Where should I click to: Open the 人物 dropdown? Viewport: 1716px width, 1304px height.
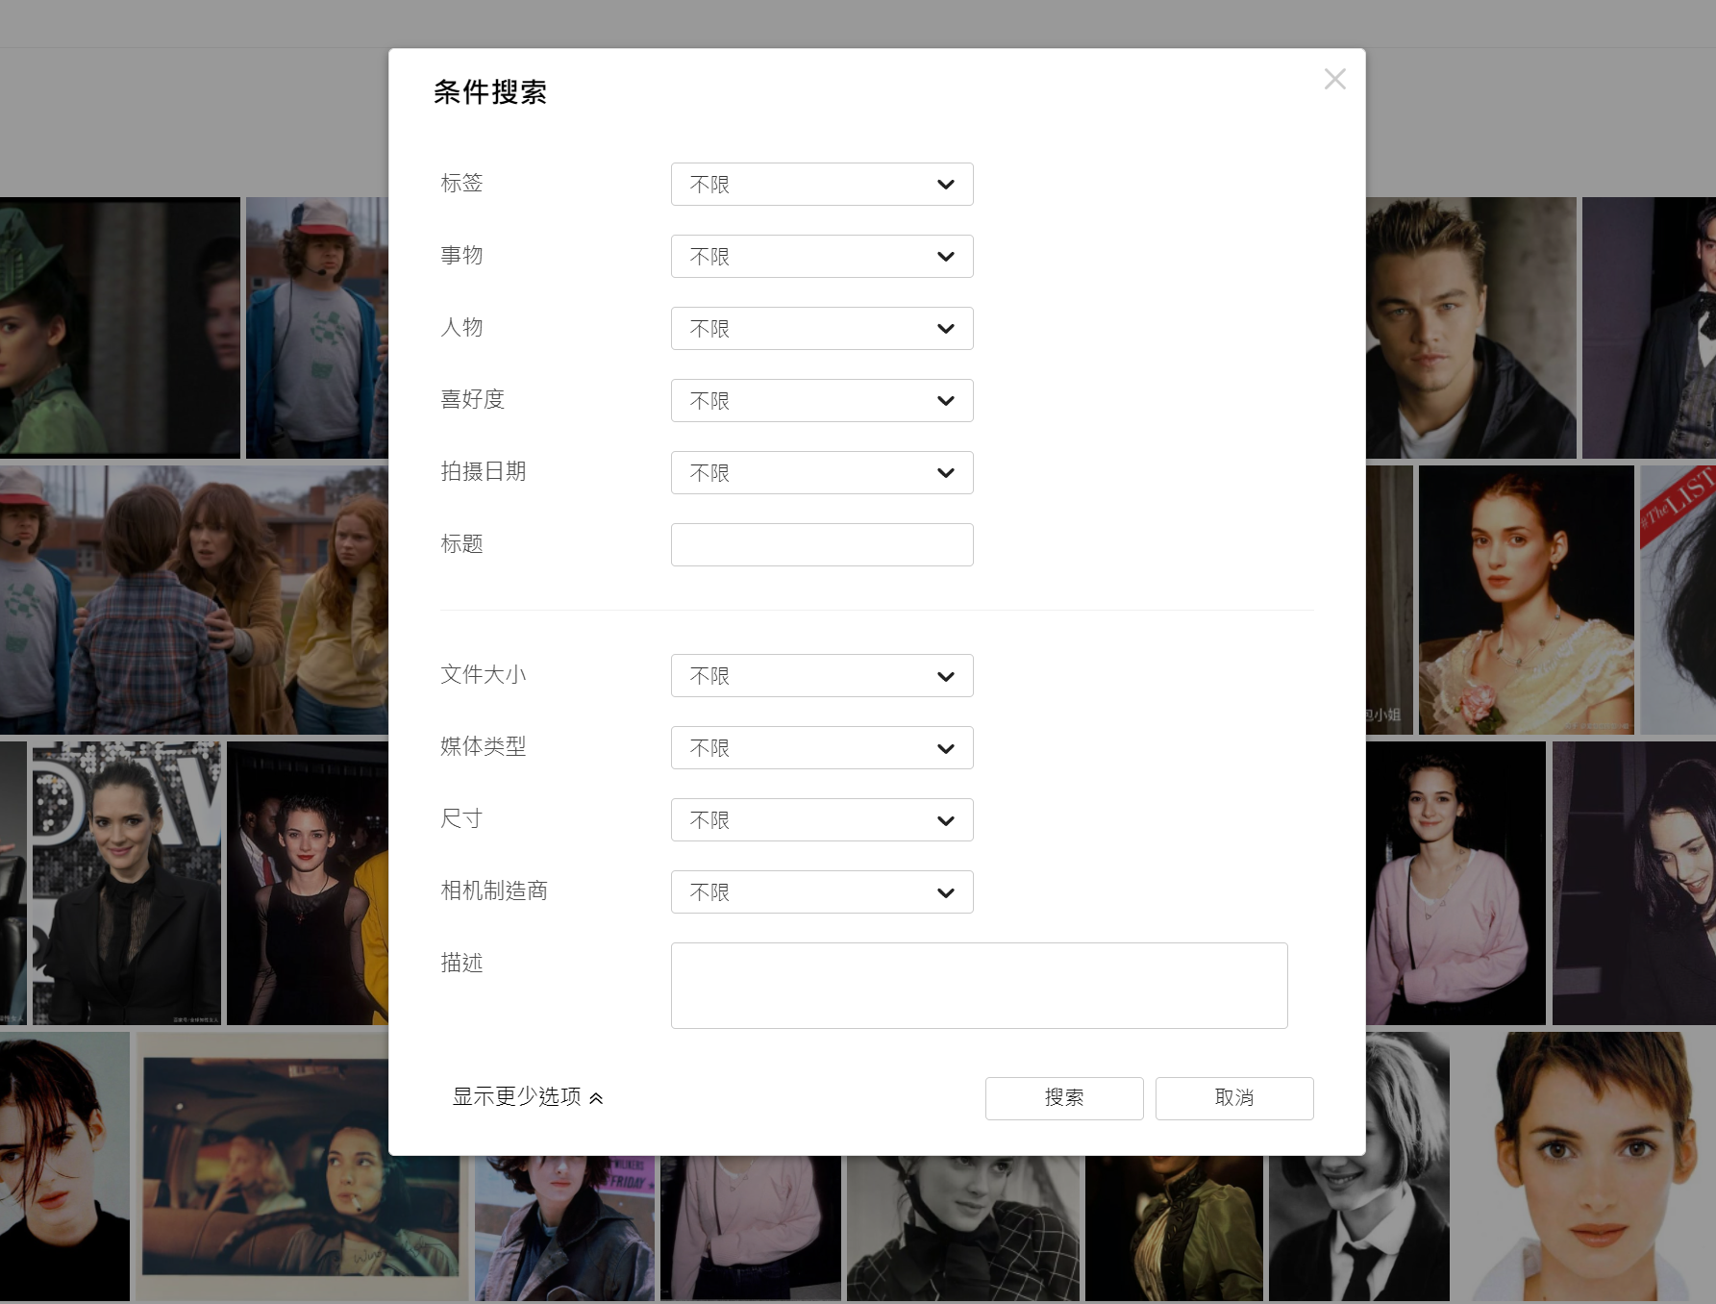click(x=822, y=329)
